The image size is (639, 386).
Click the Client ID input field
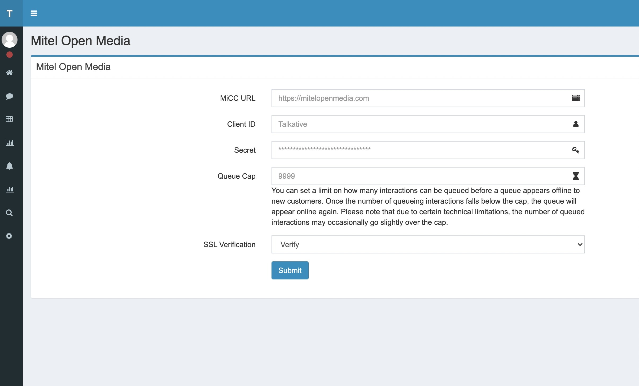point(428,124)
